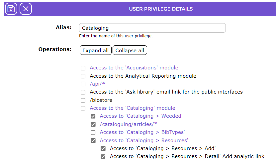Check the 'Acquisitions' module access checkbox
276x160 pixels.
[x=83, y=68]
